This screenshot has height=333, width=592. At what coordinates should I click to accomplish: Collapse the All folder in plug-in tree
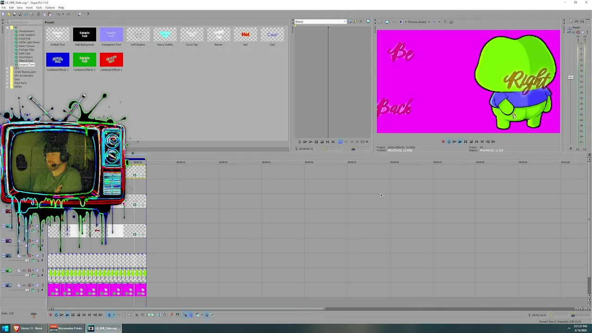7,28
